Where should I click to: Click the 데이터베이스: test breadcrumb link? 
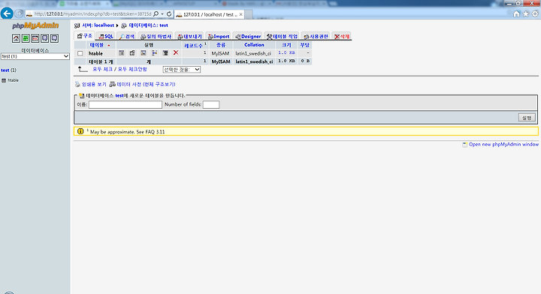tap(148, 25)
